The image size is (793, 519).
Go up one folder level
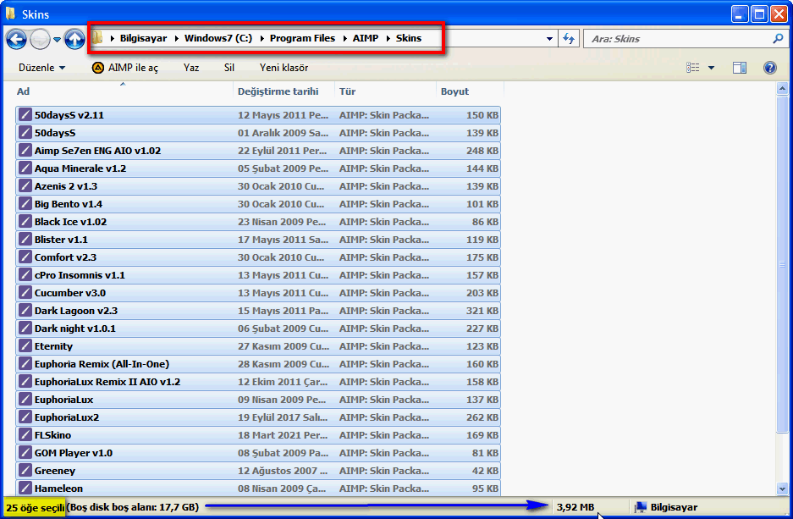[74, 39]
